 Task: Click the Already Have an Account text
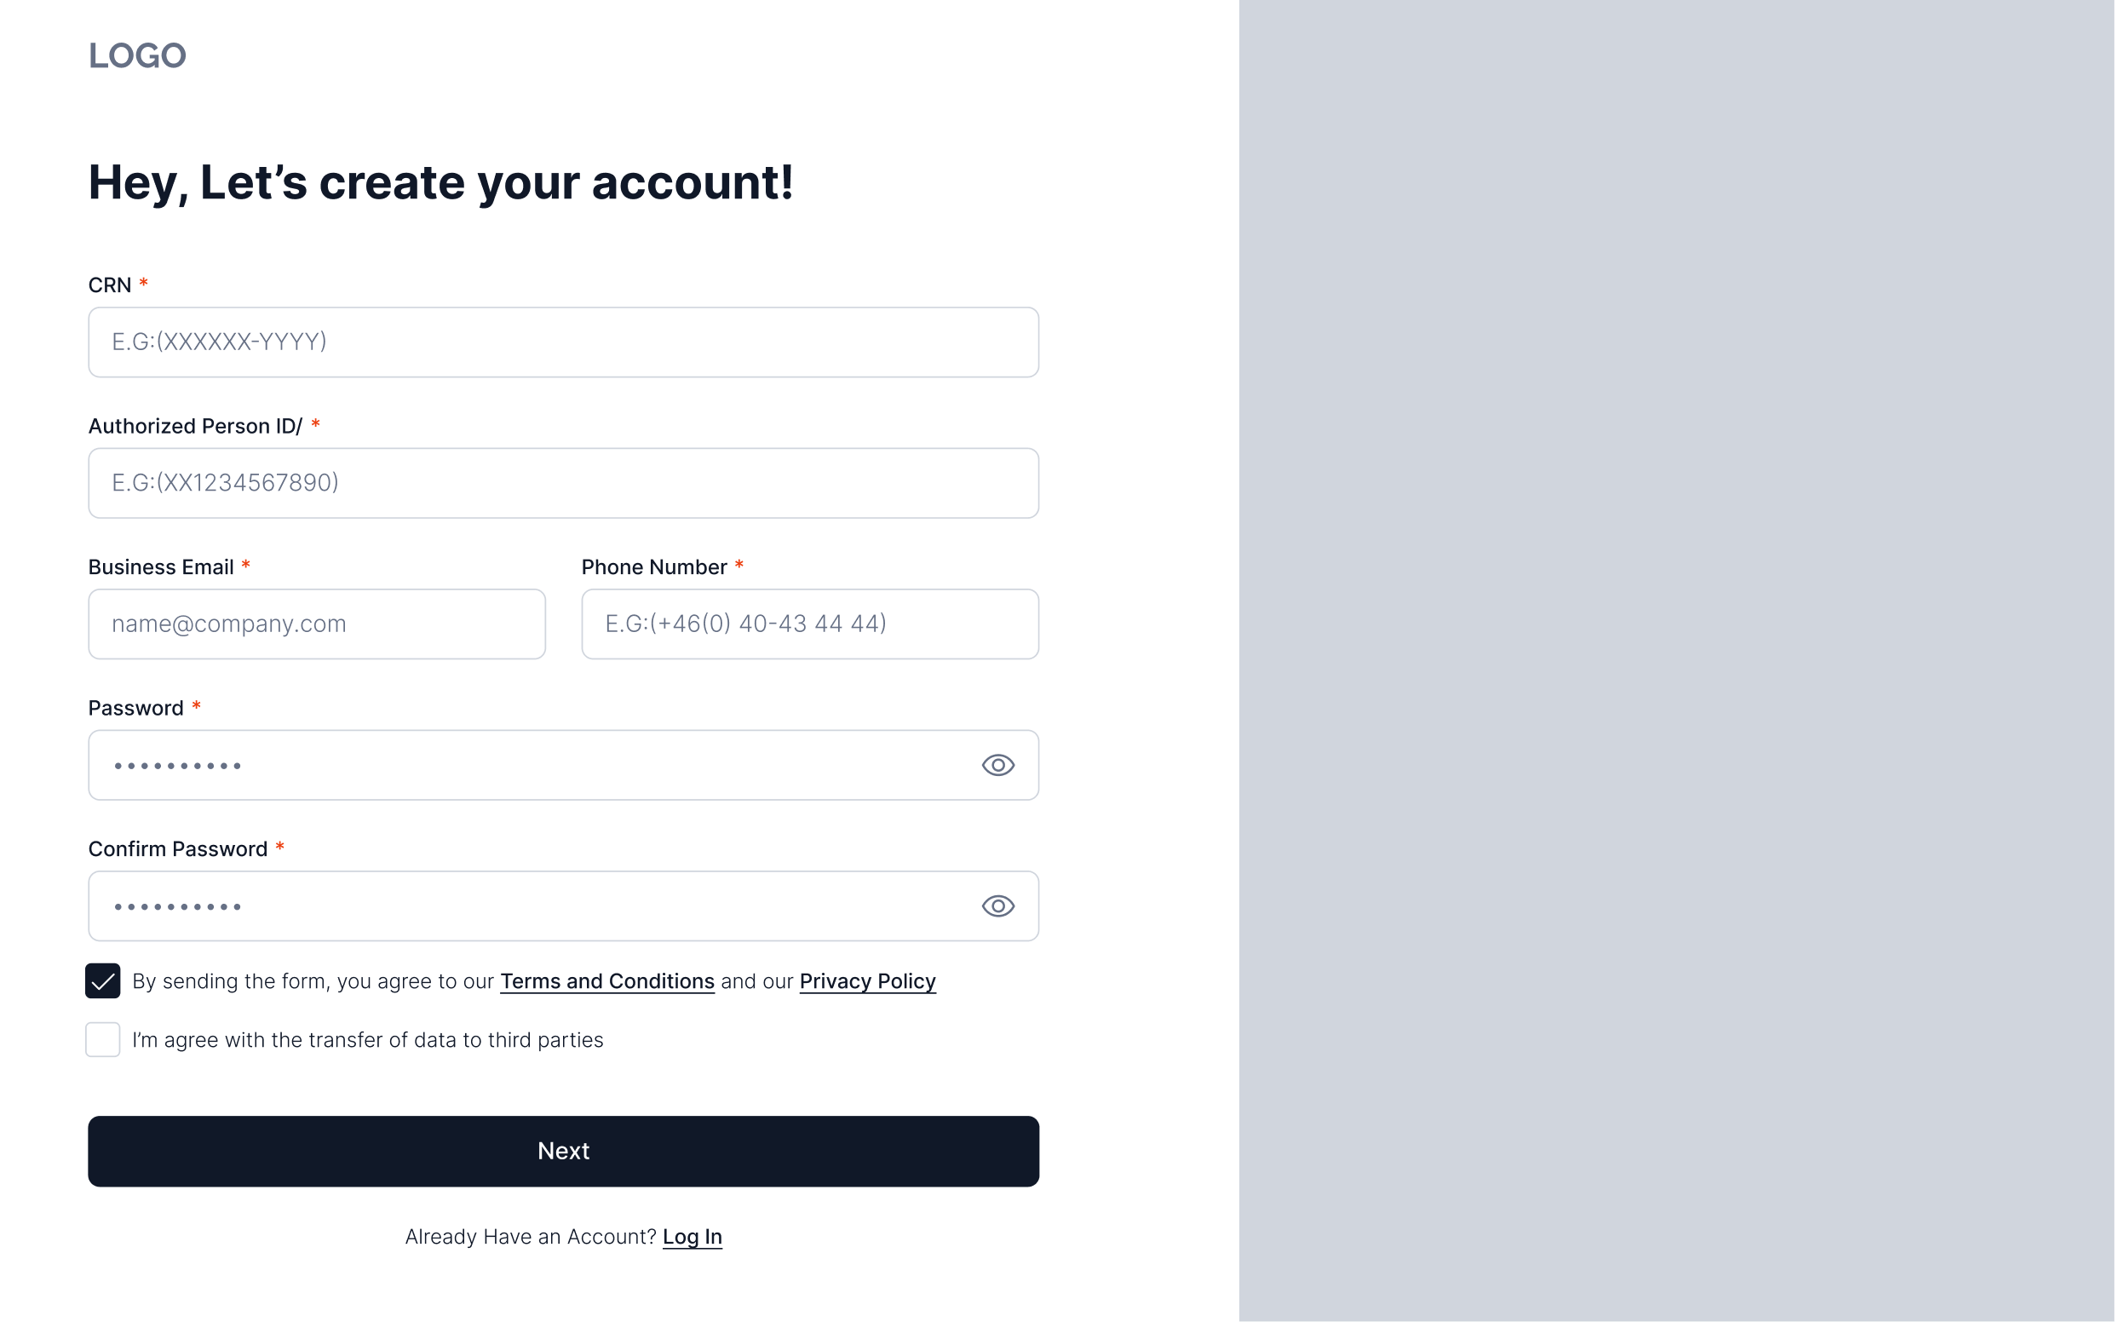click(x=529, y=1236)
